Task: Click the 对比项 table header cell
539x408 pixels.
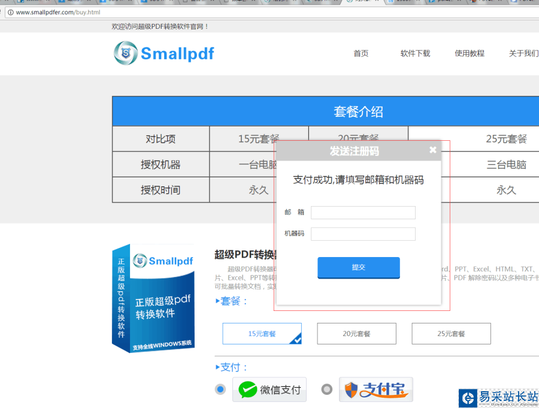Action: click(161, 138)
